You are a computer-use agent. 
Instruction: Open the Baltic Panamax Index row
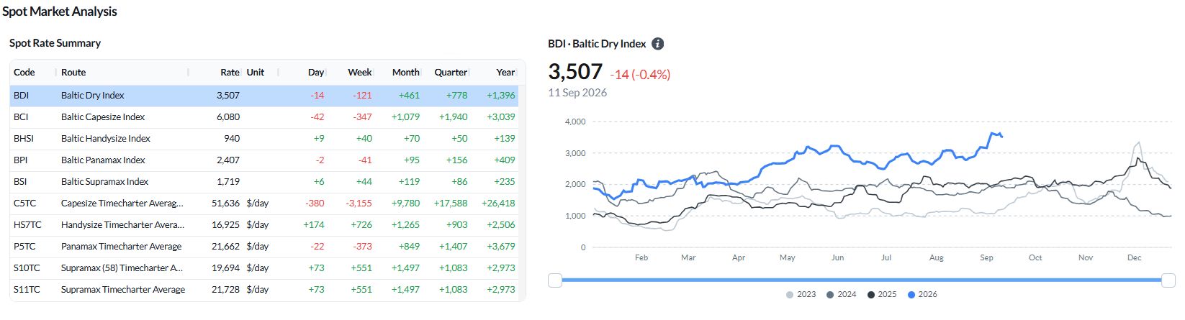264,160
